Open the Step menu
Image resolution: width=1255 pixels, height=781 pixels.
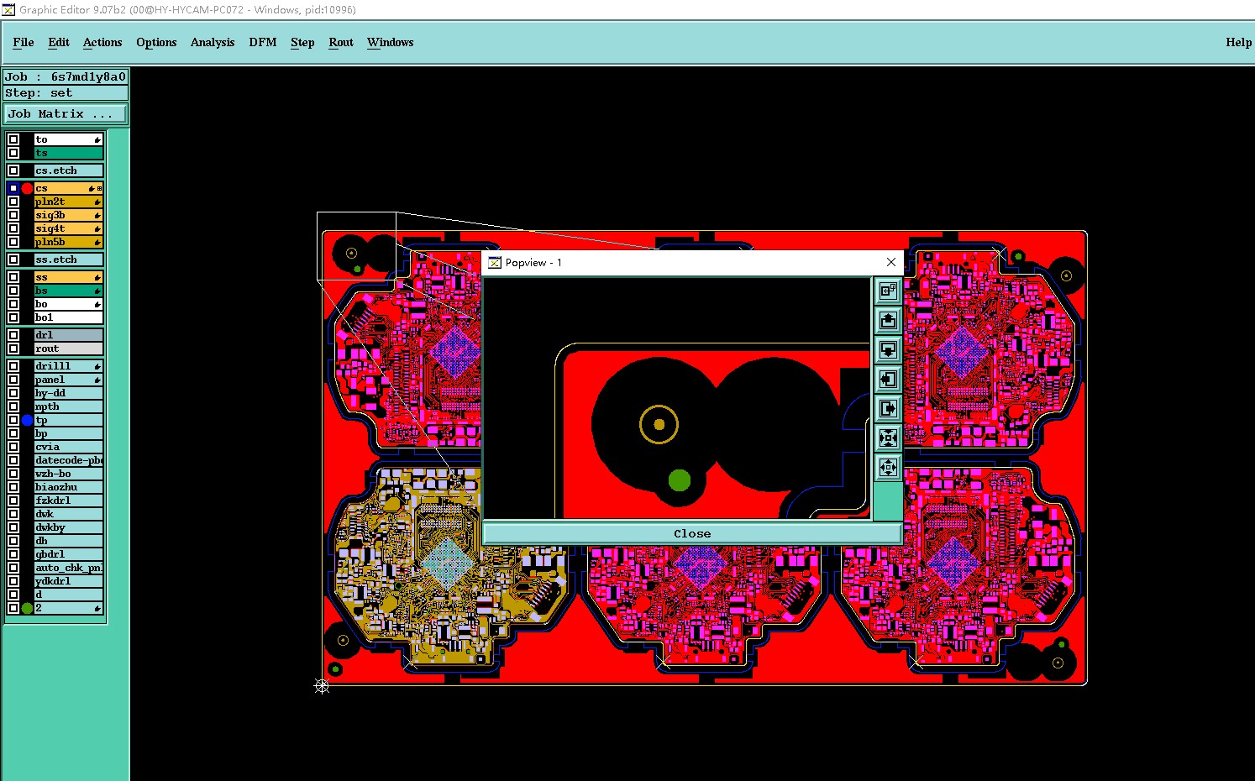tap(302, 42)
